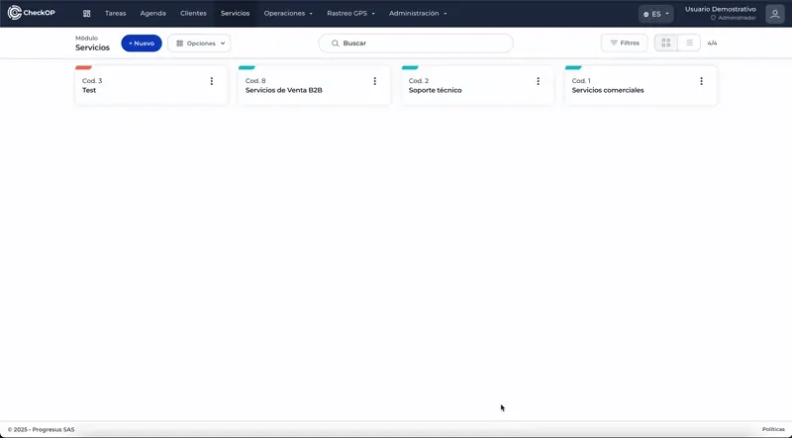The image size is (792, 438).
Task: Click teal color tag on Servicios de Venta B2B
Action: click(247, 67)
